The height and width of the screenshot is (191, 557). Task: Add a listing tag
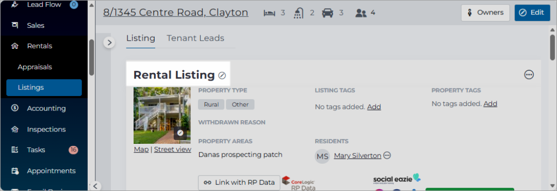tap(374, 106)
